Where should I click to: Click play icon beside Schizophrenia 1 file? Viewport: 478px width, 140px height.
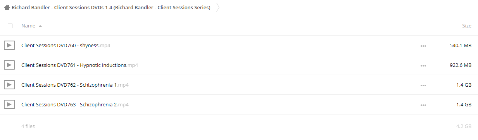(9, 85)
